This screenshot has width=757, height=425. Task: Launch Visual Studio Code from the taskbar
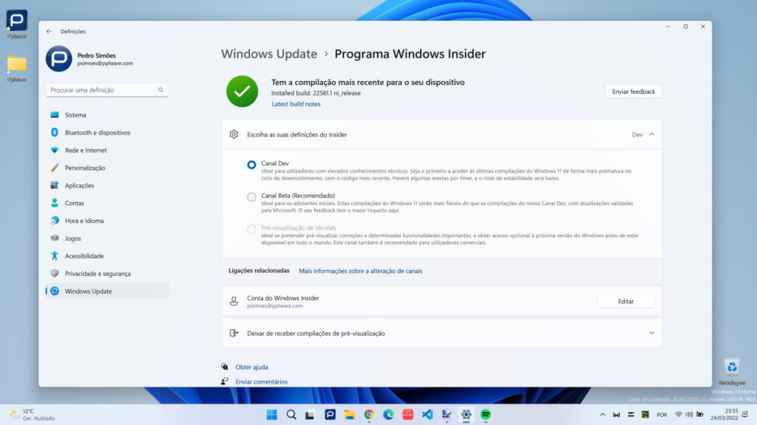427,415
